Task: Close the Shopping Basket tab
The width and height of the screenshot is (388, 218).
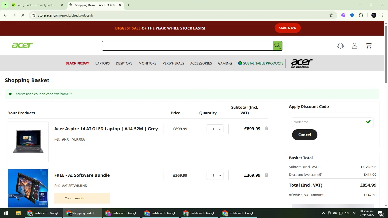Action: point(120,5)
